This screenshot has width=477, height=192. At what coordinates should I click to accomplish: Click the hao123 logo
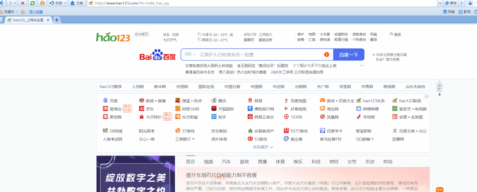(113, 37)
